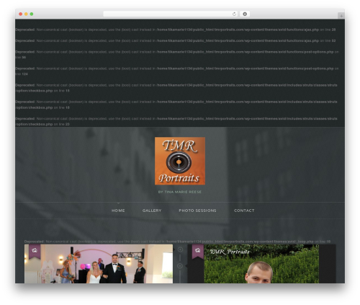This screenshot has height=305, width=360.
Task: Click the gallery ribbon icon on portrait photo
Action: 198,251
